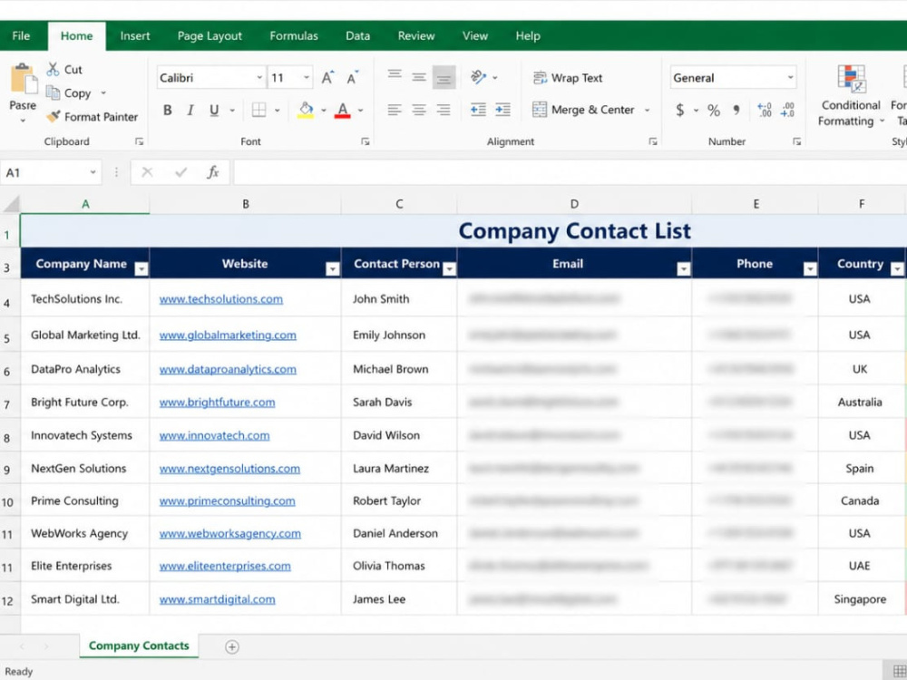The width and height of the screenshot is (907, 680).
Task: Apply accounting dollar format
Action: (680, 110)
